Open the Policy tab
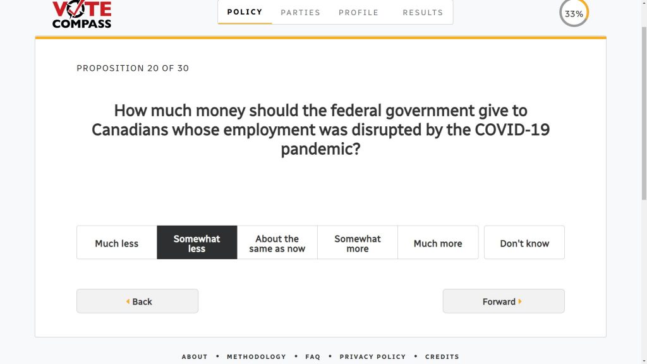 point(245,12)
